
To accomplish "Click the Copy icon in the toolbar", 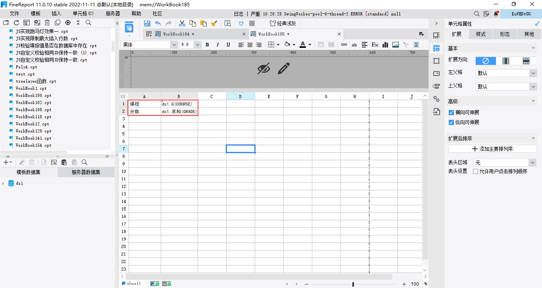I will [x=193, y=23].
